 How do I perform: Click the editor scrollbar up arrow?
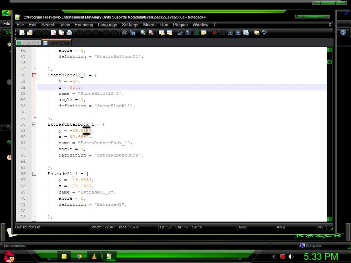click(329, 50)
